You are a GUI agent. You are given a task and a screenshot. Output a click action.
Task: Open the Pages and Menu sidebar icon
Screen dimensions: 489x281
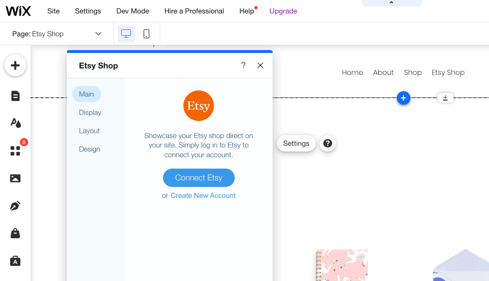click(x=15, y=96)
